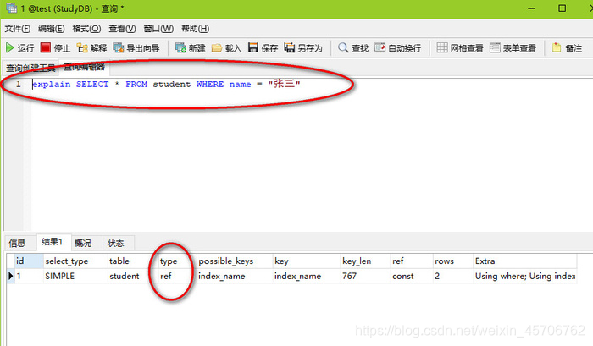
Task: Open the 状态 status tab
Action: [x=116, y=243]
